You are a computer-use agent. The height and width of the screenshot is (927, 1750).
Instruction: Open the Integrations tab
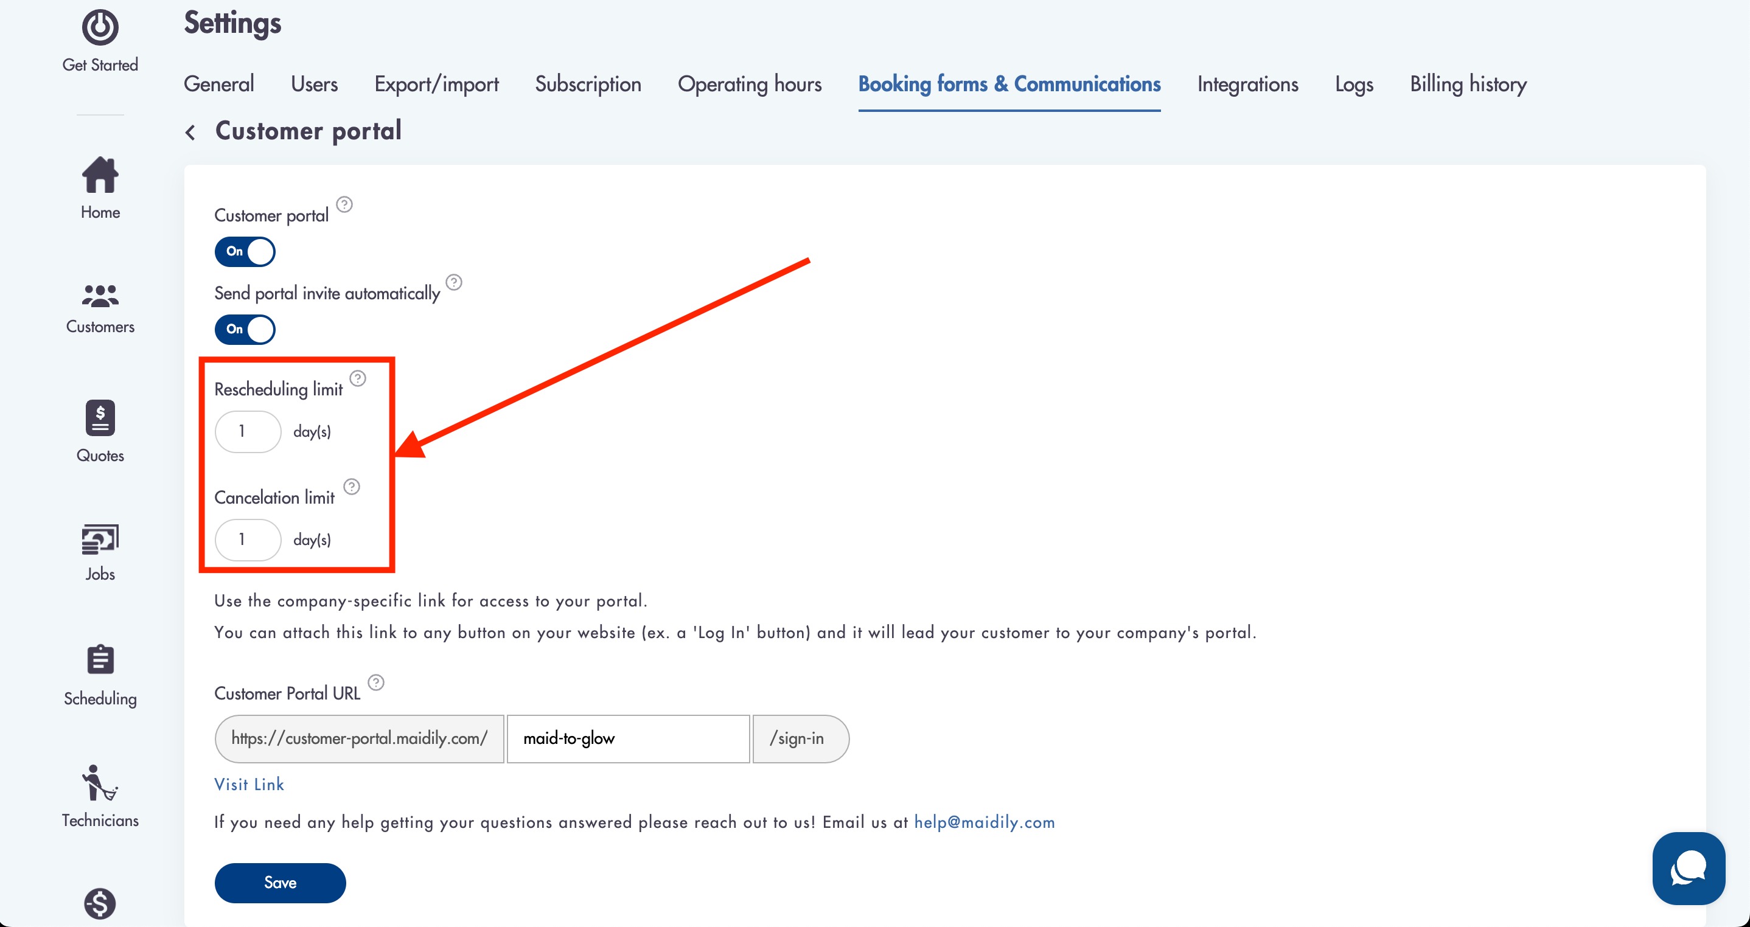click(1247, 84)
